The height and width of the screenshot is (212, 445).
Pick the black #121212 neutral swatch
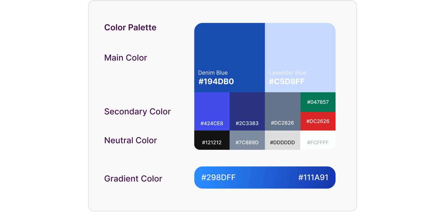point(212,140)
